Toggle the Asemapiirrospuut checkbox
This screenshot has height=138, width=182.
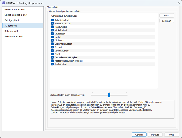pyautogui.click(x=52, y=23)
